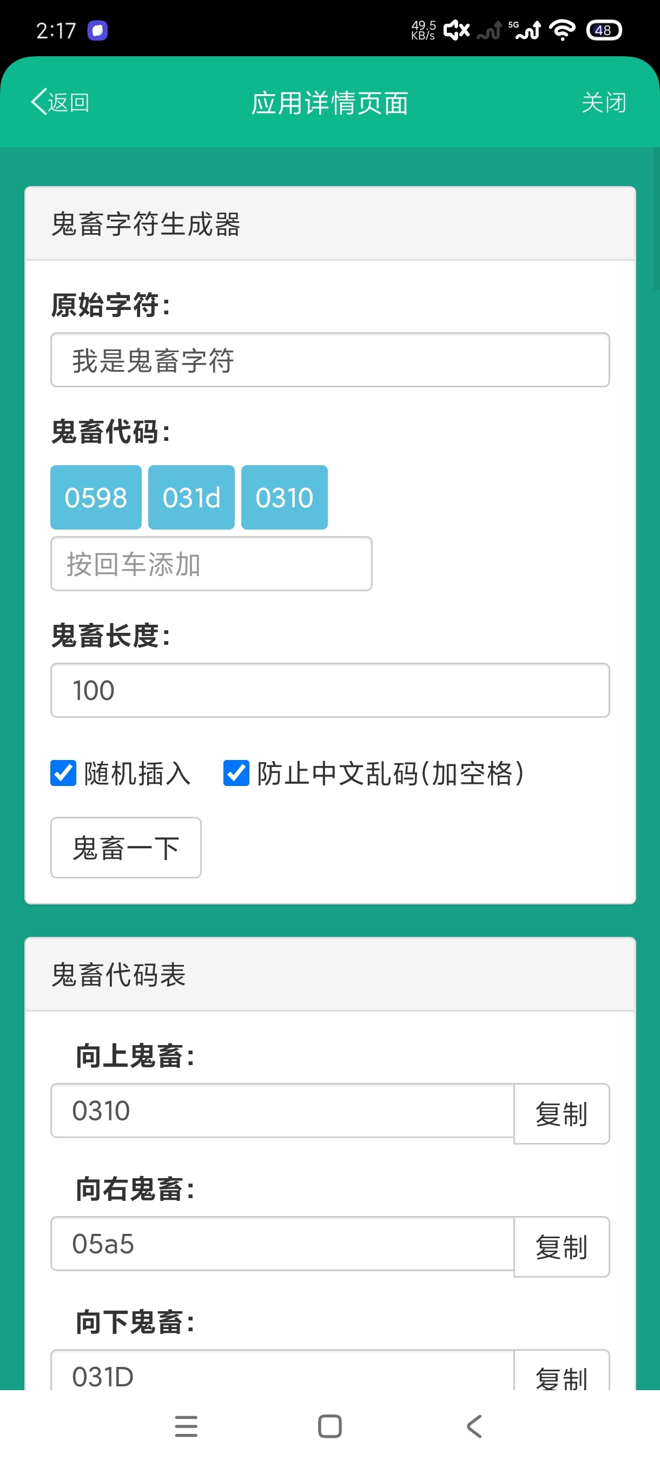660x1467 pixels.
Task: Tap the battery indicator icon
Action: pos(604,30)
